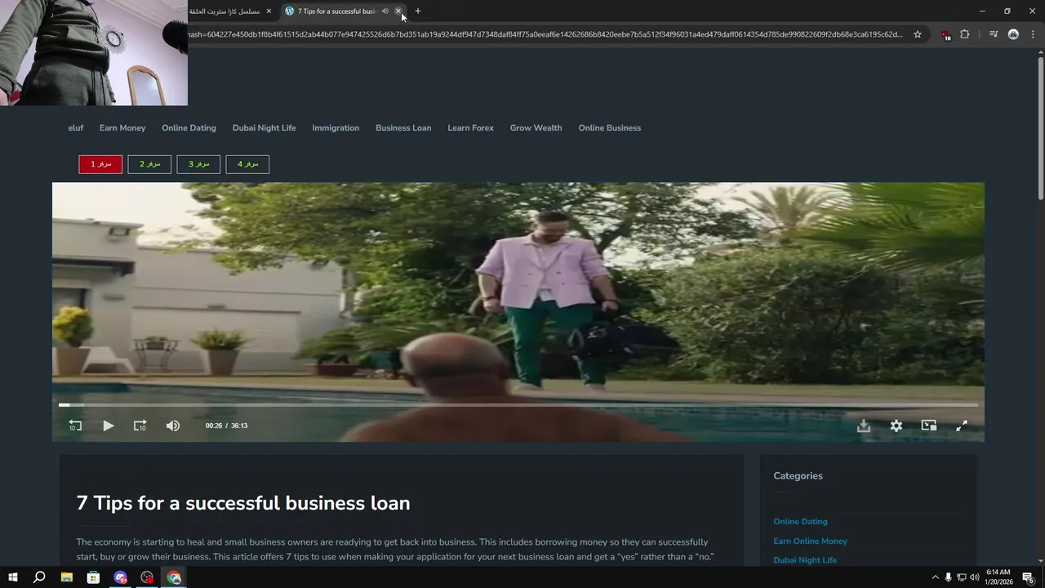Open the Chrome three-dot menu
Image resolution: width=1045 pixels, height=588 pixels.
(x=1033, y=34)
